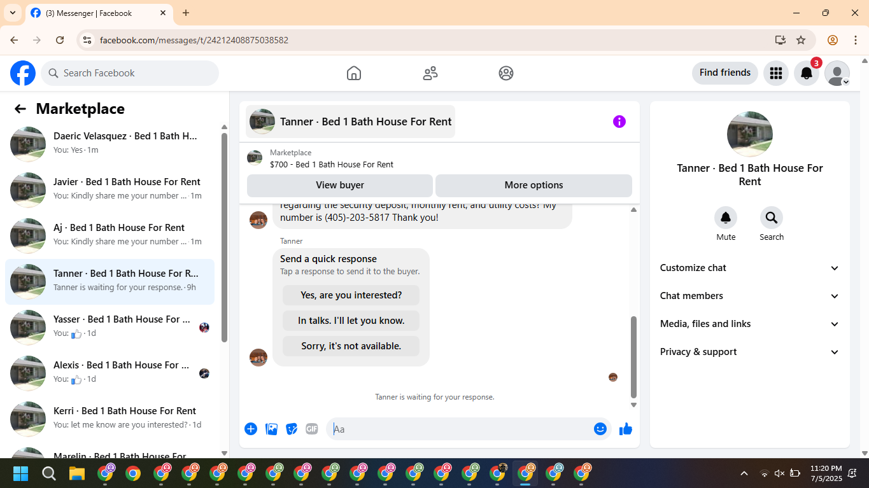
Task: Reload the Facebook page
Action: tap(60, 40)
